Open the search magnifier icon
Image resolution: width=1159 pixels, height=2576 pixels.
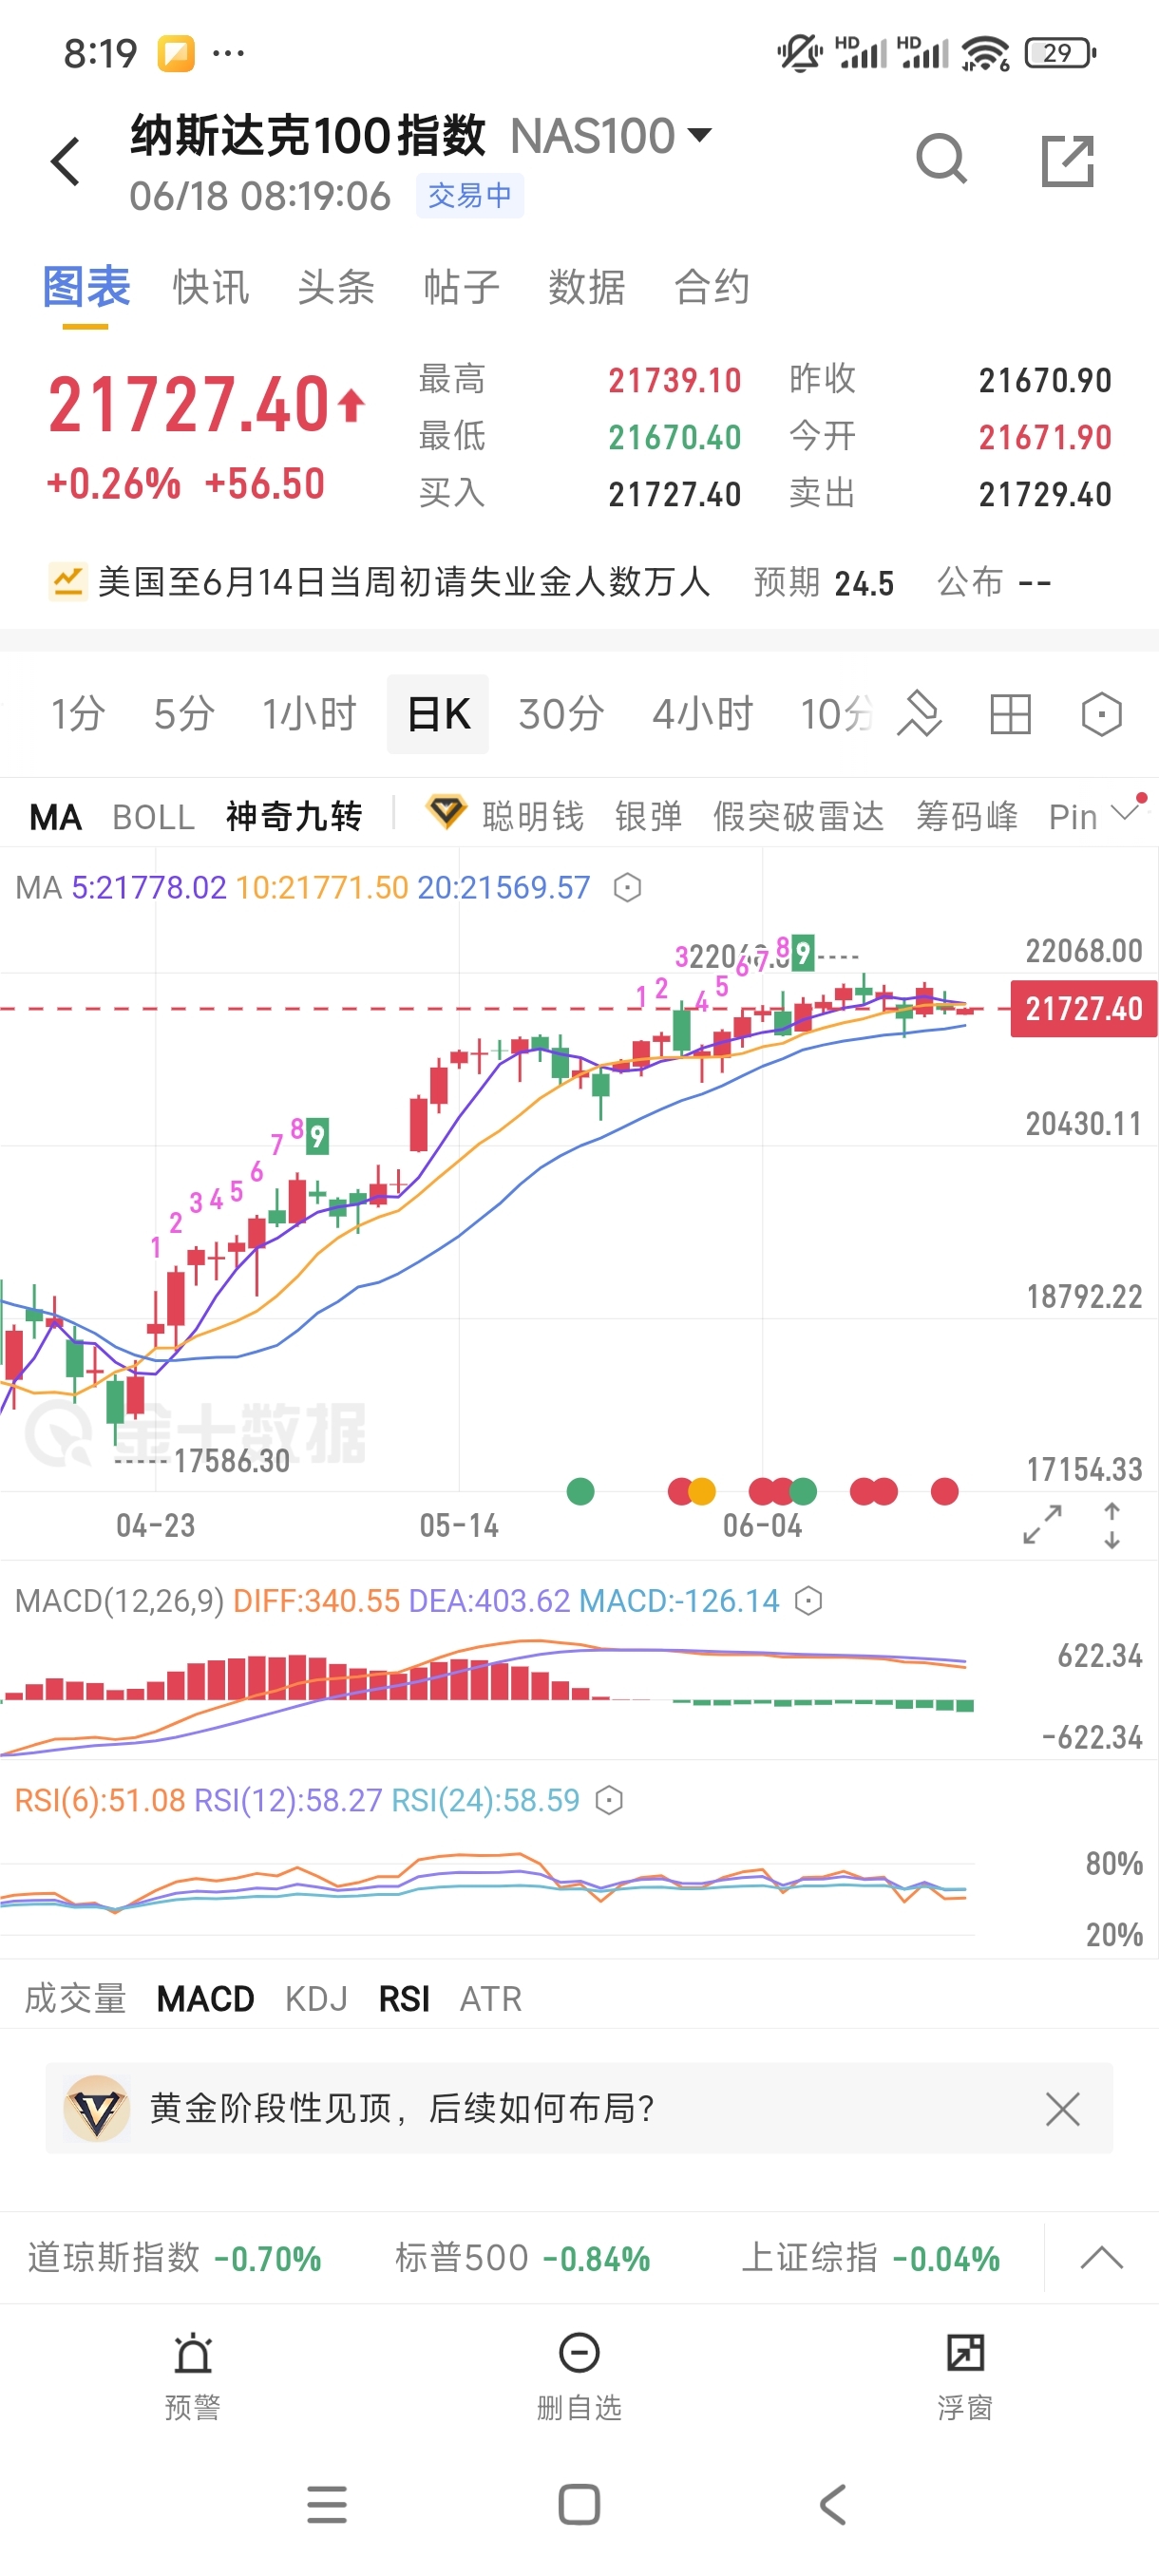(x=941, y=160)
